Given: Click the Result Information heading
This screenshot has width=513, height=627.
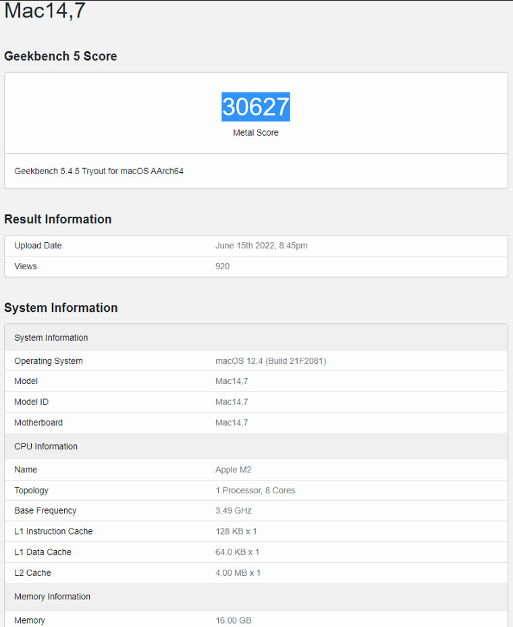Looking at the screenshot, I should [57, 219].
